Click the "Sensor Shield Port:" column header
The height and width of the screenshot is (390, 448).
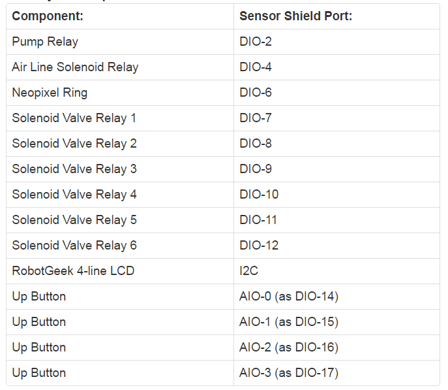click(x=295, y=16)
